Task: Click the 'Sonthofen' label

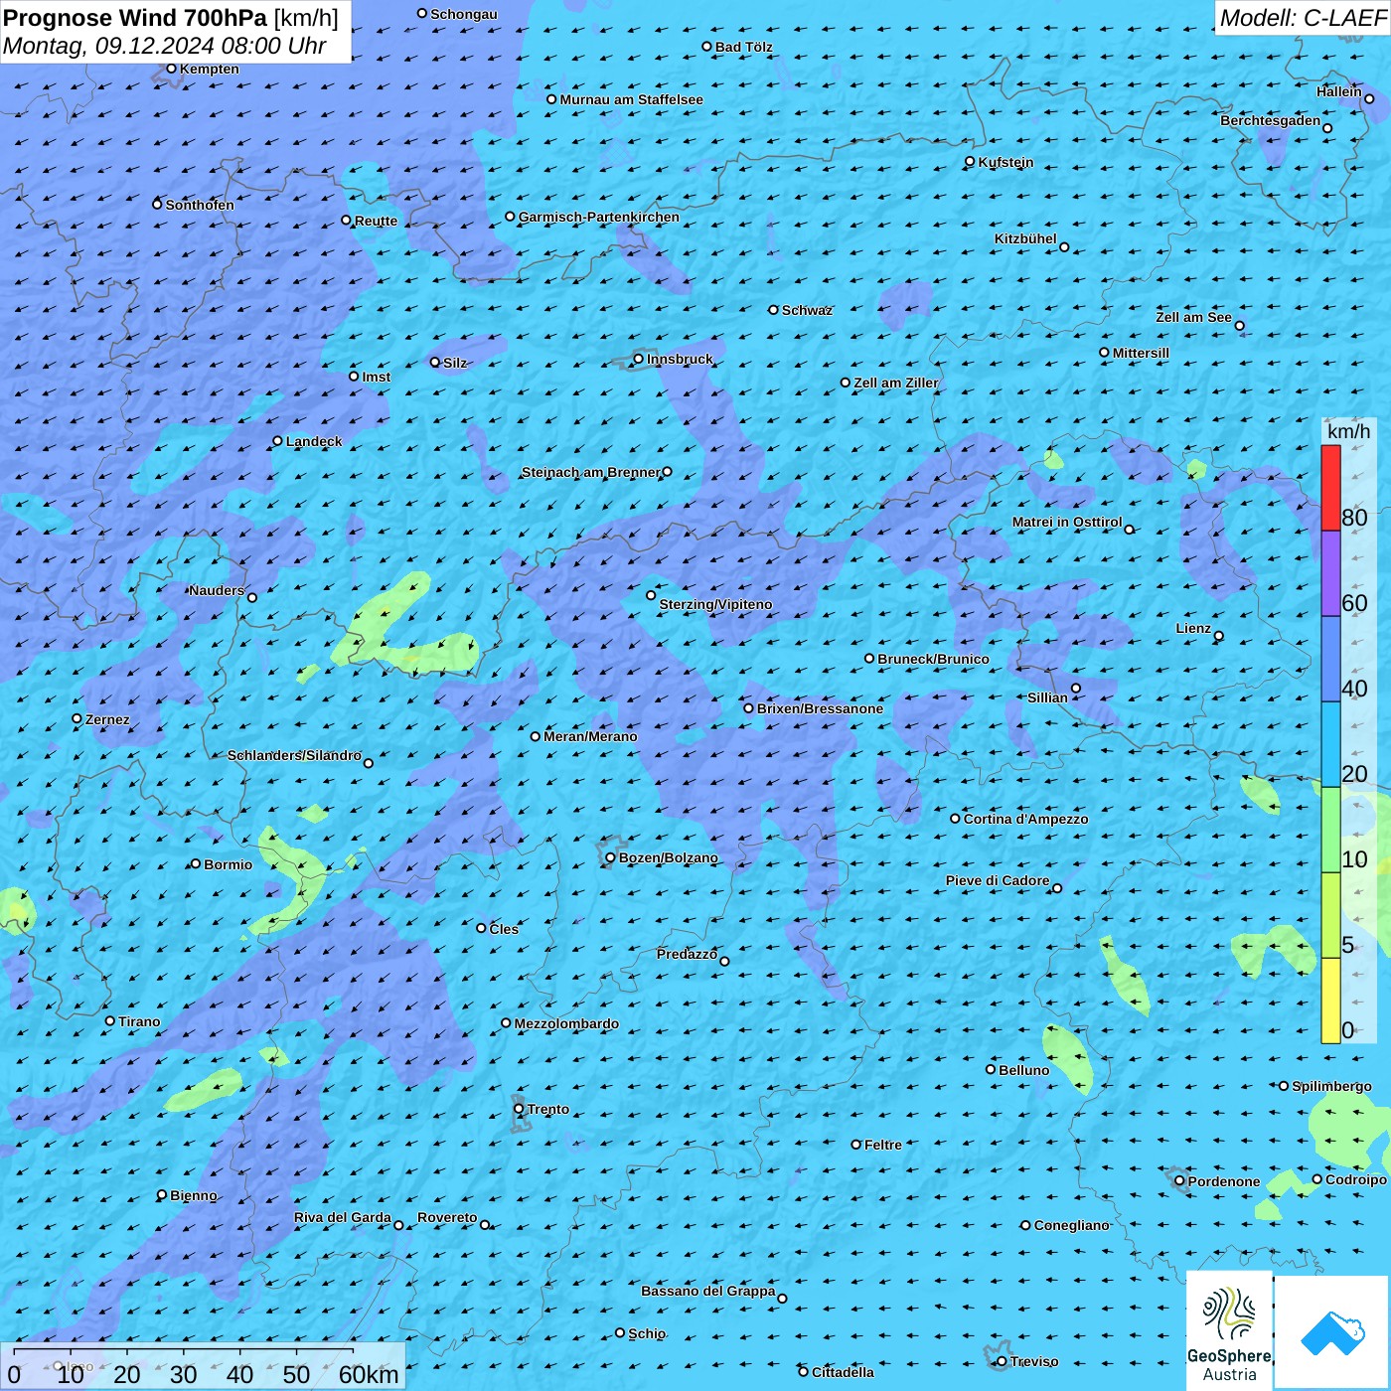Action: click(x=200, y=205)
